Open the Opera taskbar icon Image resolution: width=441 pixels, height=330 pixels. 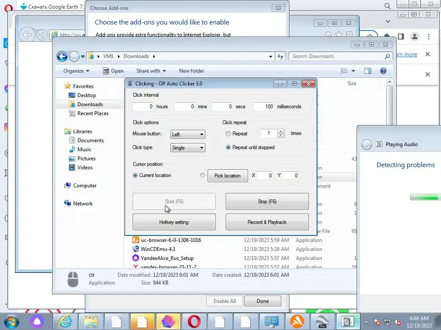194,321
